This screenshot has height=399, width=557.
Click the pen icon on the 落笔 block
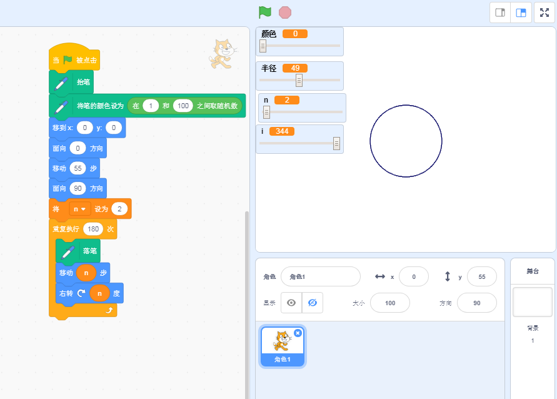pyautogui.click(x=68, y=253)
